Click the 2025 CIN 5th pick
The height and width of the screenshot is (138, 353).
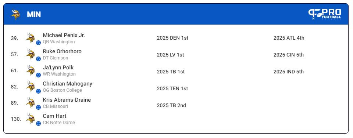[288, 55]
